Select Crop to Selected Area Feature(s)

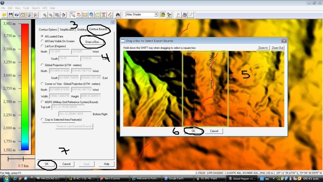pos(42,119)
